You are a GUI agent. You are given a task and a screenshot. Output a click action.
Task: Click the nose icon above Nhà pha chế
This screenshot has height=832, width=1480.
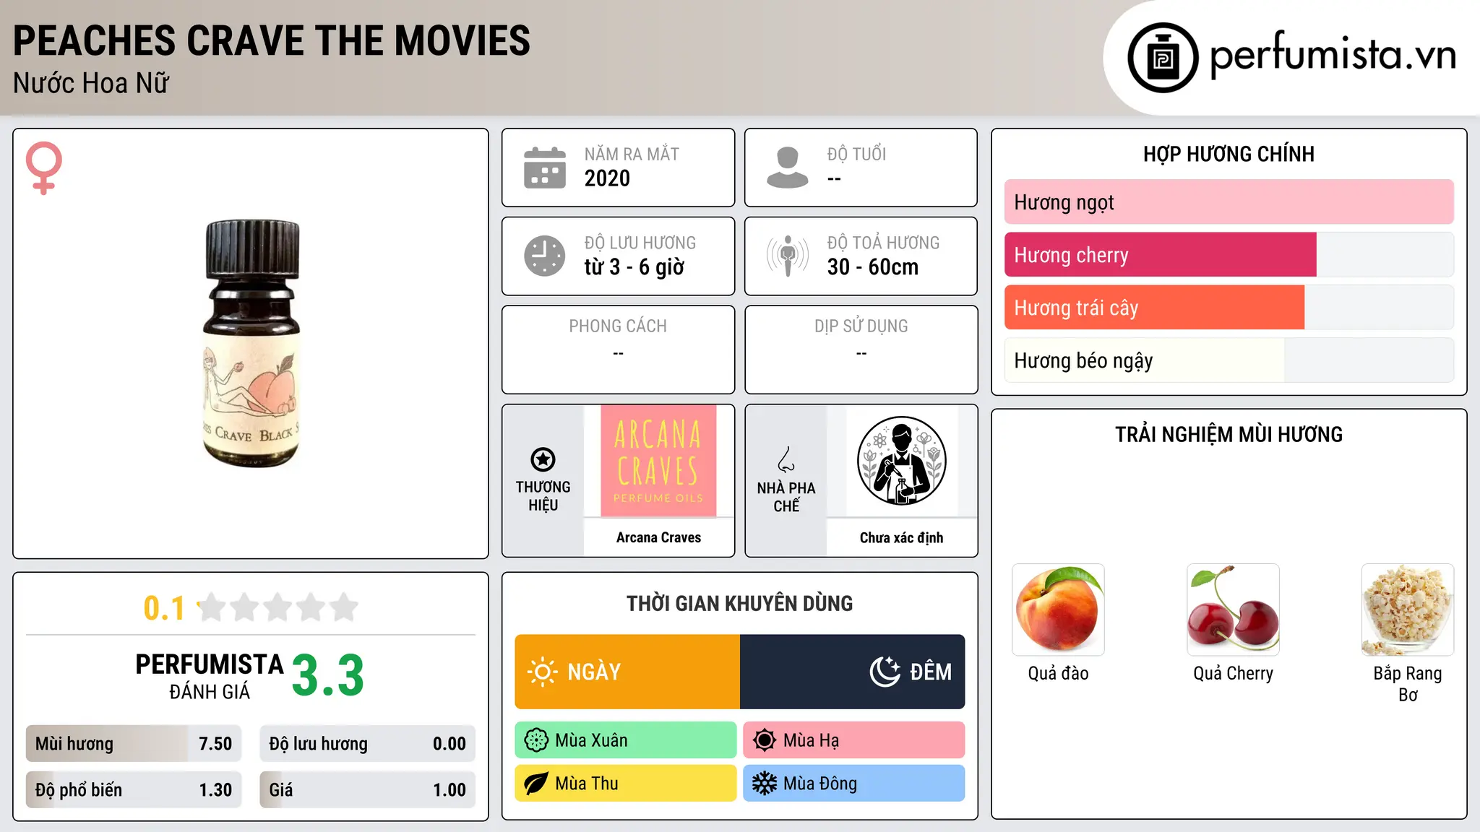coord(786,459)
